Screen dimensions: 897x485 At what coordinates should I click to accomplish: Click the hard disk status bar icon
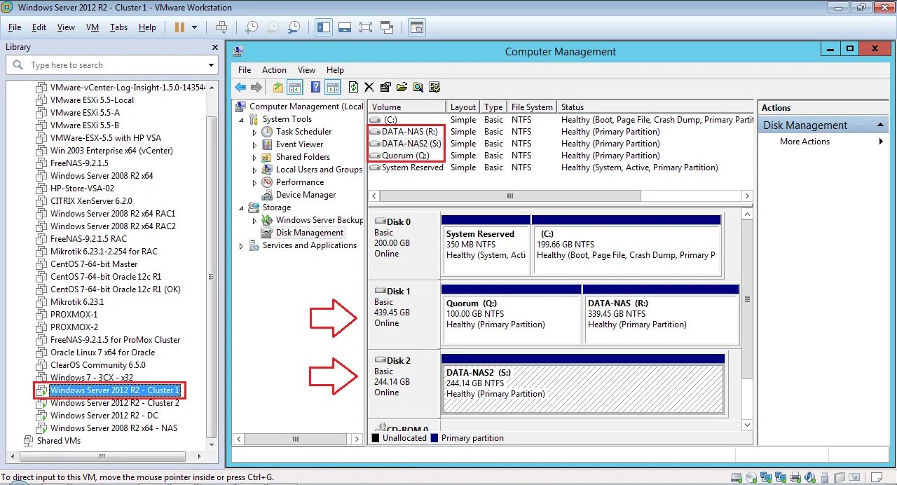tap(737, 478)
